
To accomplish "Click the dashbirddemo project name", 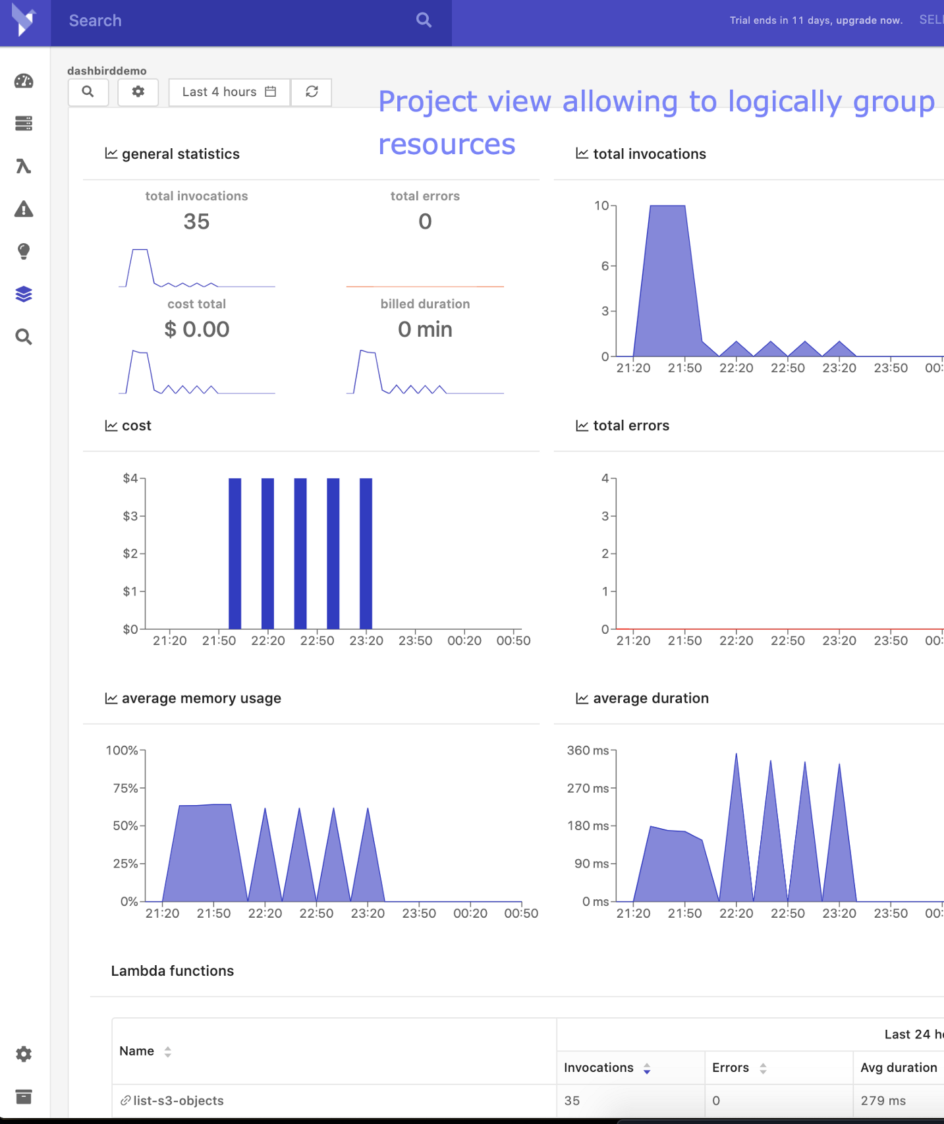I will [107, 70].
